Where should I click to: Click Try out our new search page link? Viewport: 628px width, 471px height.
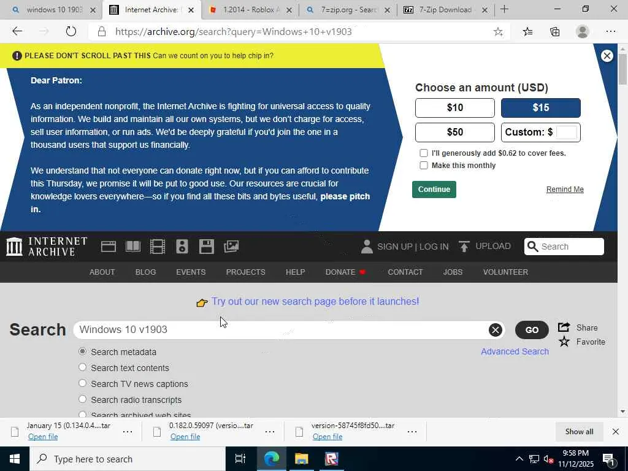pyautogui.click(x=315, y=301)
